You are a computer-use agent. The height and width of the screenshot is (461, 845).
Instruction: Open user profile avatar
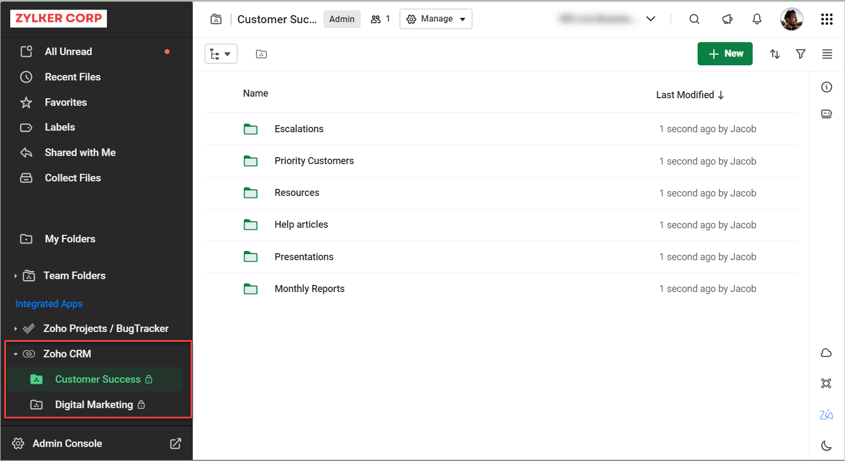[x=792, y=19]
